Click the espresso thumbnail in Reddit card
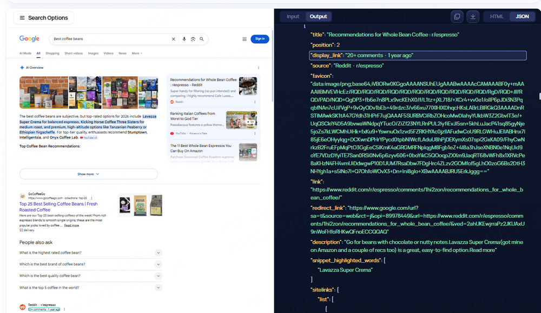 [248, 86]
